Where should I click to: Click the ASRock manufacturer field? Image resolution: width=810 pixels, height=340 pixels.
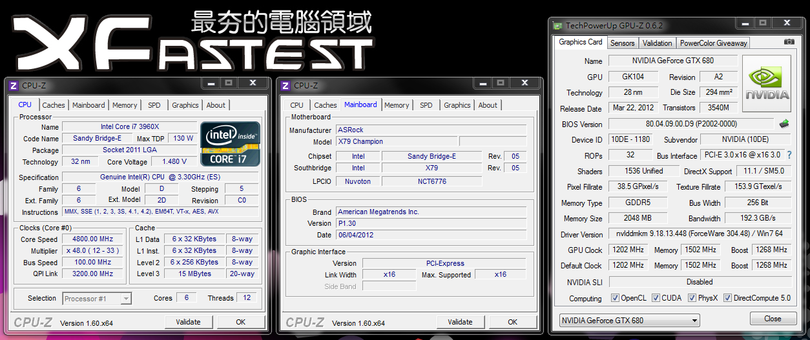pos(431,130)
